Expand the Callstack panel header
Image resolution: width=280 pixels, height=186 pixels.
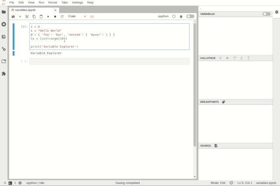(208, 58)
